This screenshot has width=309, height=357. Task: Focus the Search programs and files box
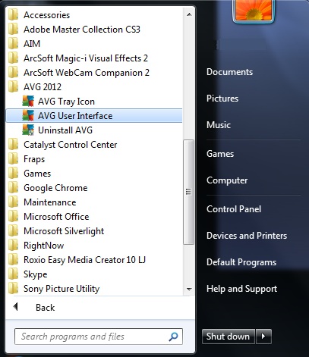99,337
